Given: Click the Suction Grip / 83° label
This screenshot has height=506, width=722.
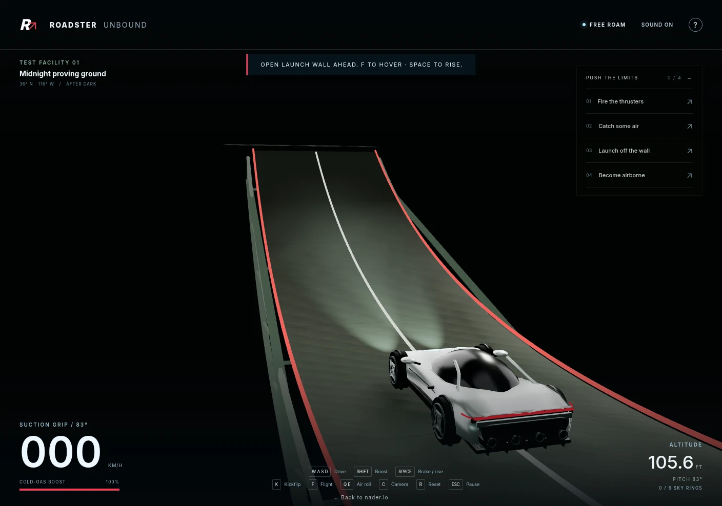Looking at the screenshot, I should pos(53,425).
